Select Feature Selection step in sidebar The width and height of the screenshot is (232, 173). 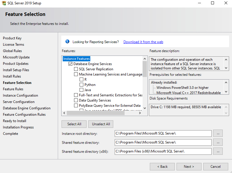tap(17, 83)
